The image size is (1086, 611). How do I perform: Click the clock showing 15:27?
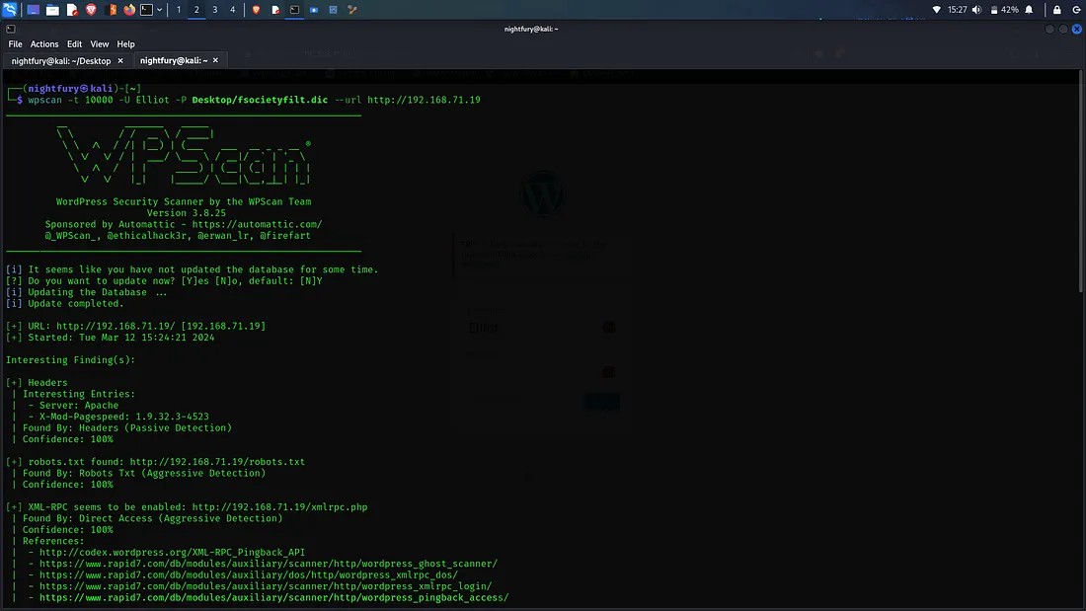pos(957,10)
